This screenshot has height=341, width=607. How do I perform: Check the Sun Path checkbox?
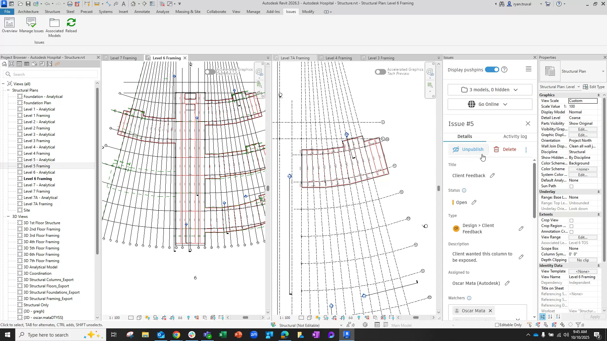coord(571,186)
